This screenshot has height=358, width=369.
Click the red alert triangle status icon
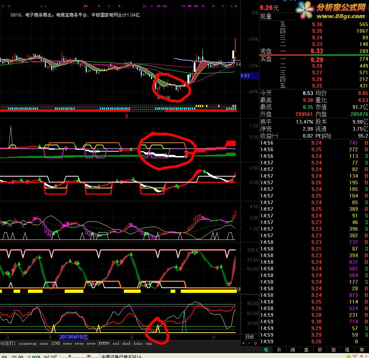[x=361, y=356]
